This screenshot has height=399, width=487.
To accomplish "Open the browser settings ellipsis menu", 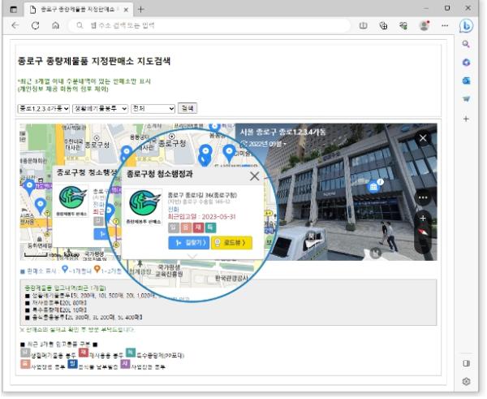I will [444, 26].
